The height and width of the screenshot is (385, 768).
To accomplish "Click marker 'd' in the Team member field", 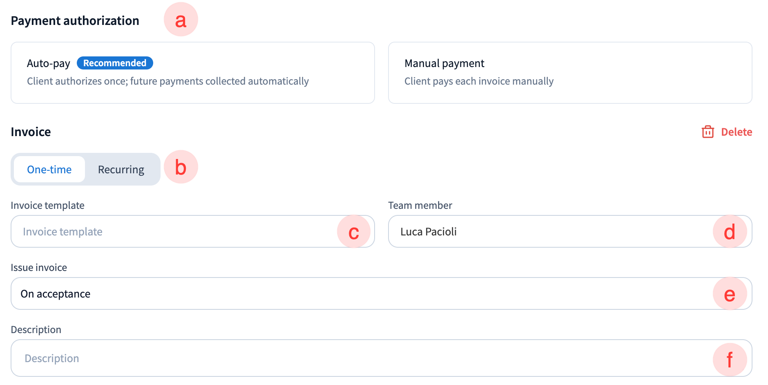I will pyautogui.click(x=730, y=232).
